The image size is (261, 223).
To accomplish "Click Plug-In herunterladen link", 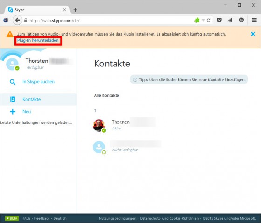I will click(x=38, y=40).
